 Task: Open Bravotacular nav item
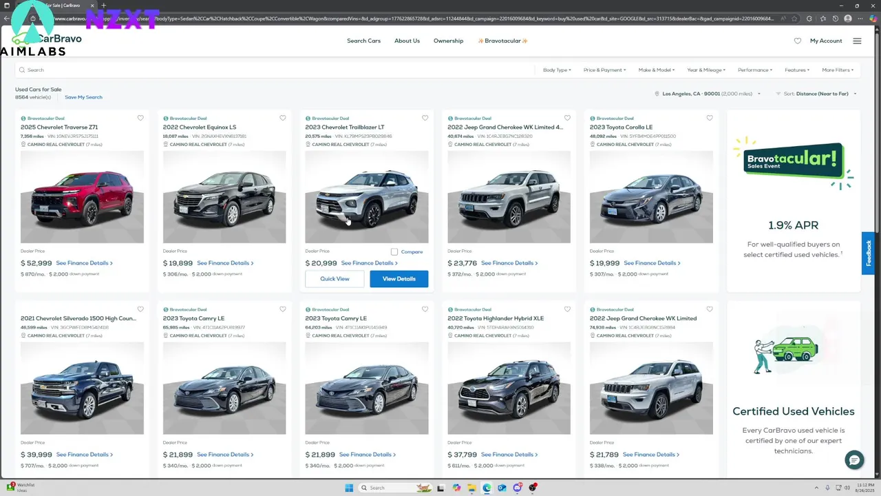502,41
